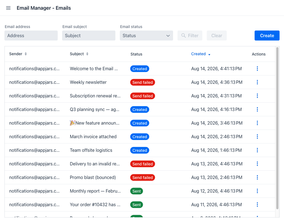Sort the table by Sender column
Image resolution: width=284 pixels, height=222 pixels.
(x=18, y=54)
